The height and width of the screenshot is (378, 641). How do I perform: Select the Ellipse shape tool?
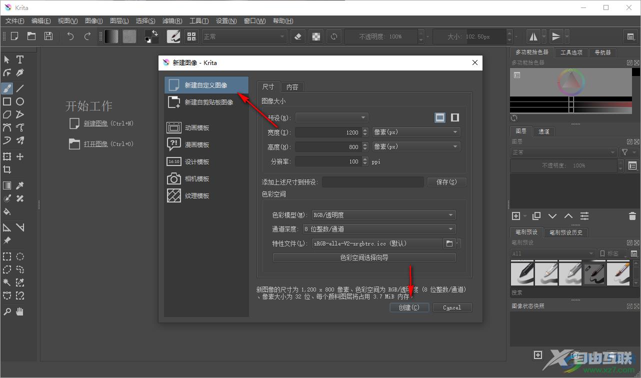pos(20,101)
